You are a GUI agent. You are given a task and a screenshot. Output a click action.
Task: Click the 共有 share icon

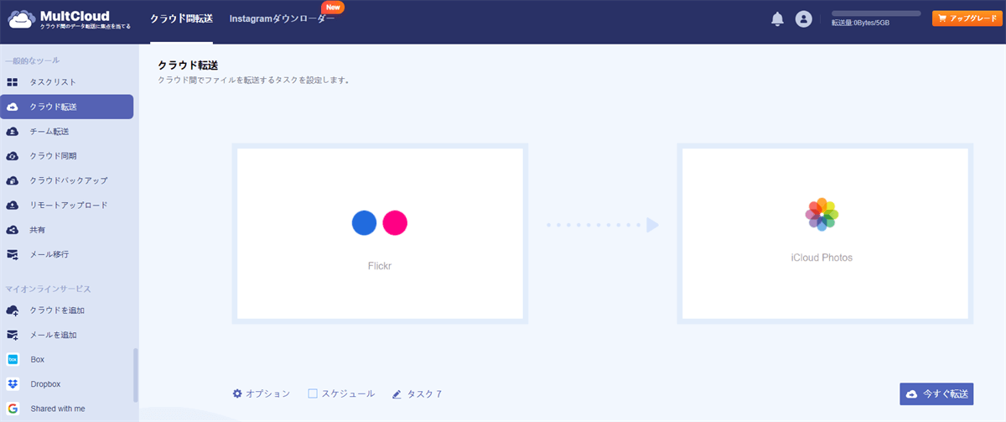pyautogui.click(x=13, y=229)
